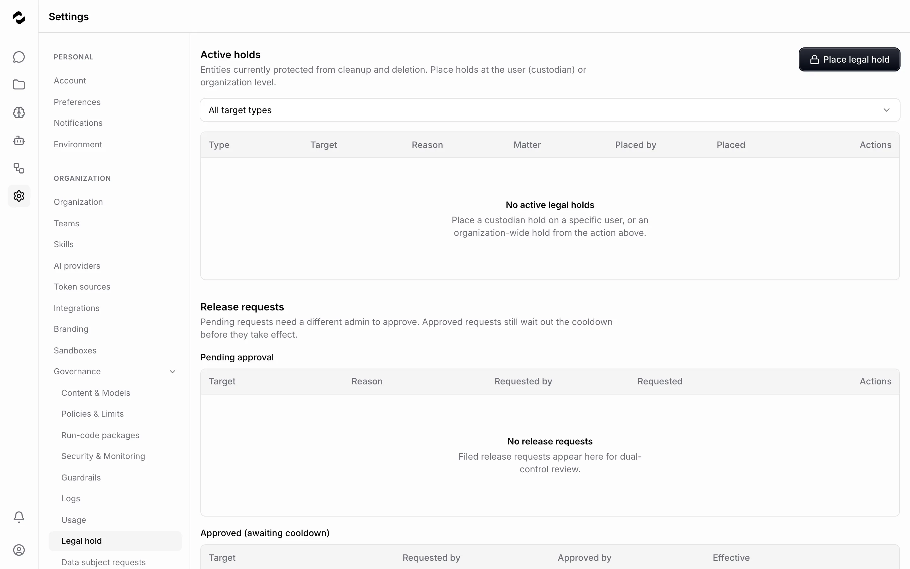Collapse the Governance section chevron
Screen dimensions: 910x569
173,372
